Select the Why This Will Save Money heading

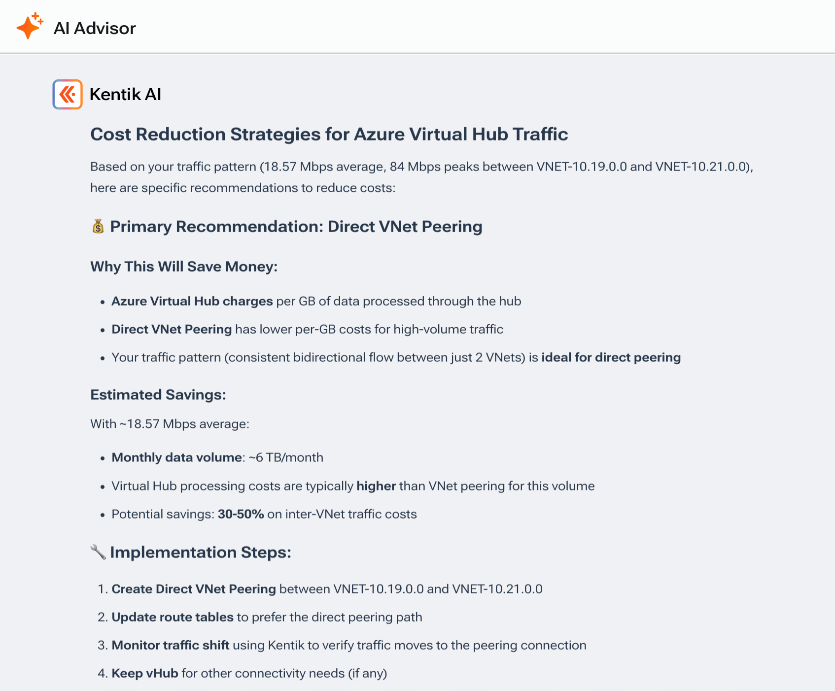coord(184,267)
